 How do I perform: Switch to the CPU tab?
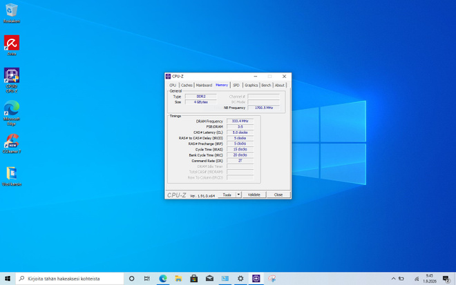point(173,85)
